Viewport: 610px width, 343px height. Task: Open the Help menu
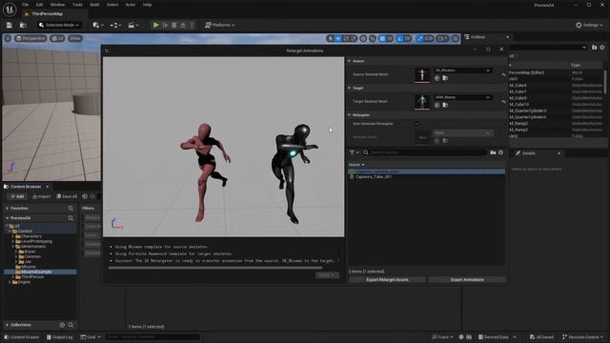tap(147, 5)
